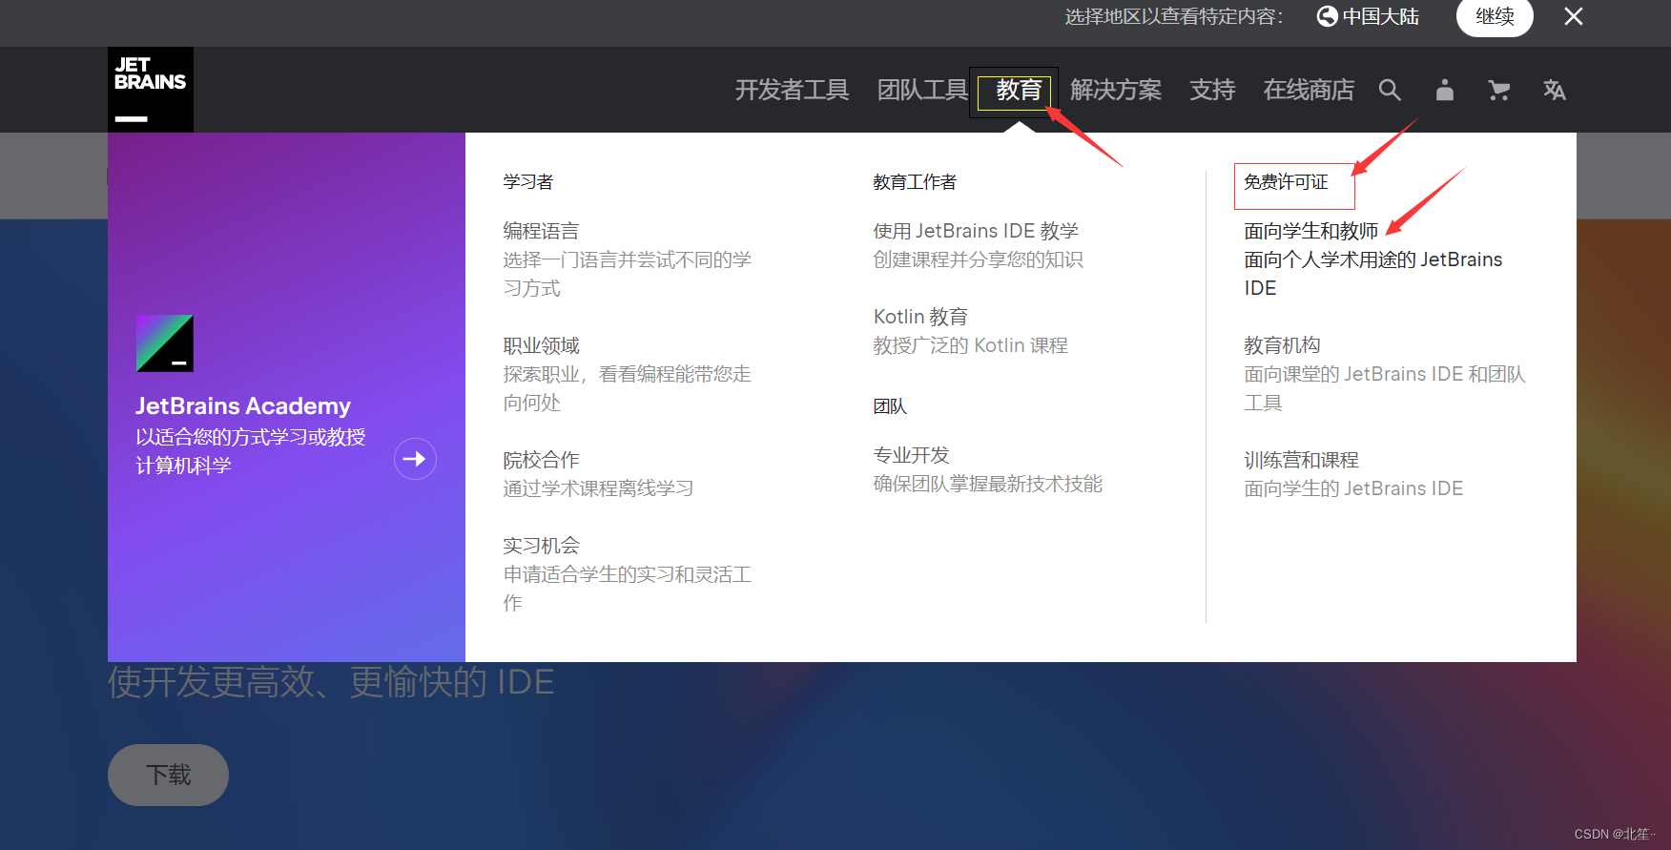Open the 院校合作 link
Viewport: 1671px width, 850px height.
point(541,460)
